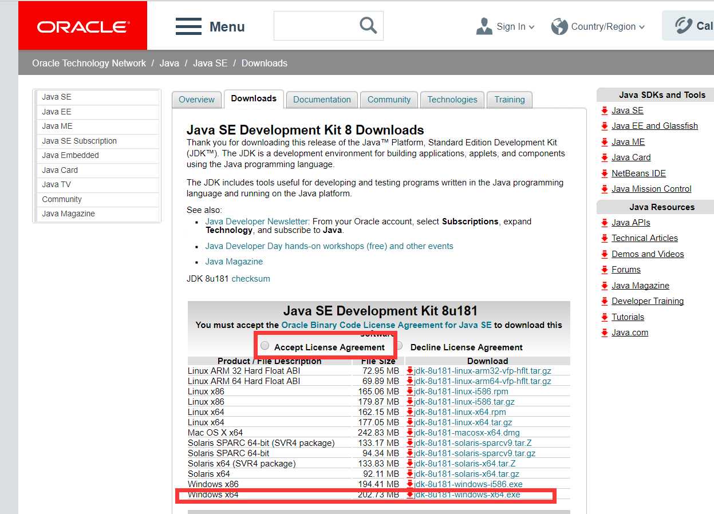
Task: Click download arrow icon beside Forums
Action: (605, 270)
